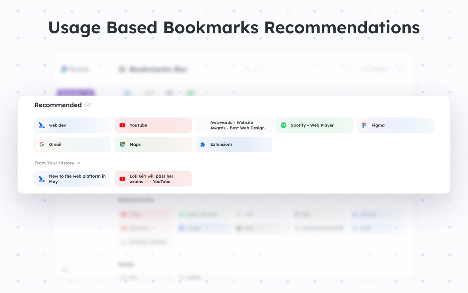
Task: Open the Spotify - Web Player bookmark
Action: point(314,125)
